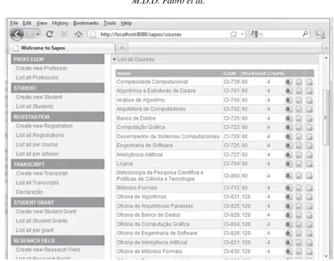Screen dimensions: 334x261
Task: Click Create new Student link
Action: click(39, 97)
